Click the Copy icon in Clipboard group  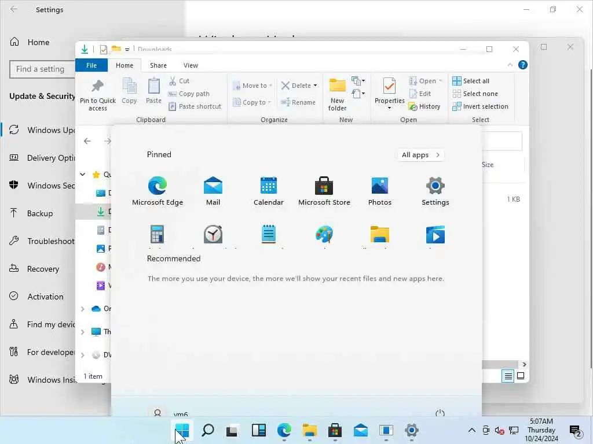tap(129, 91)
